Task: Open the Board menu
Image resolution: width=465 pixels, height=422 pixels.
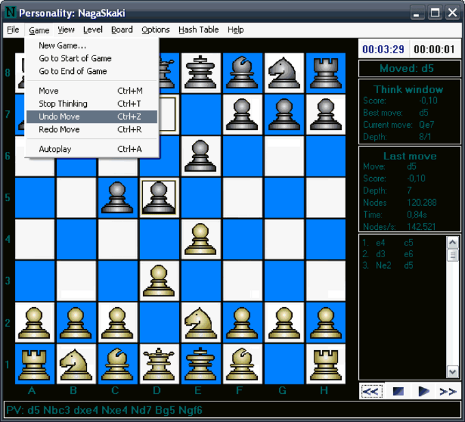Action: 122,30
